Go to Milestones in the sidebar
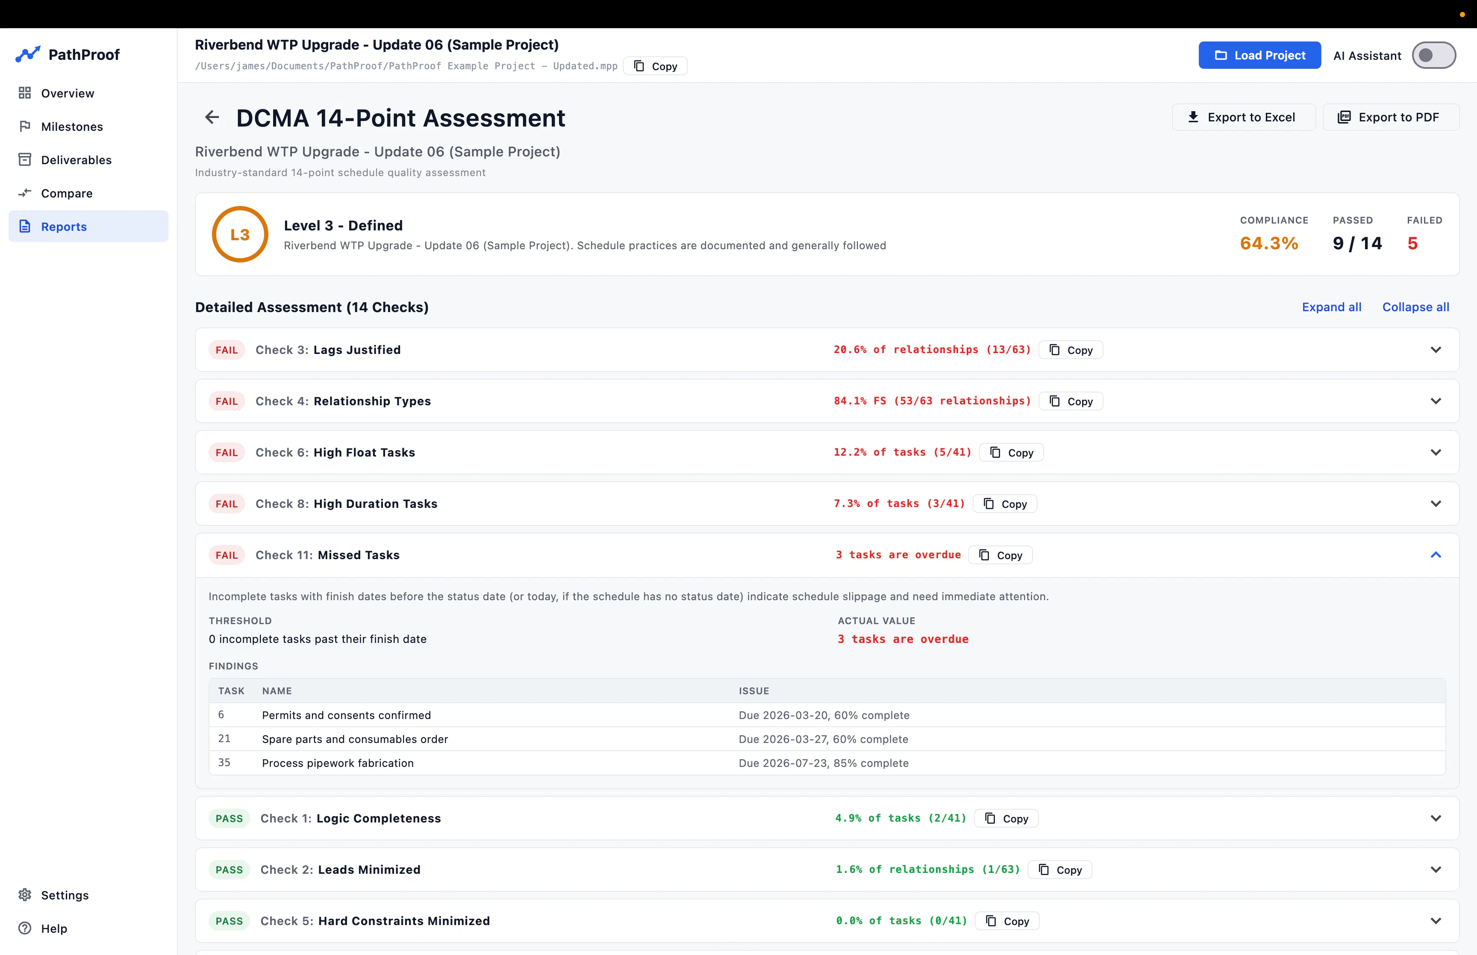1477x955 pixels. [x=88, y=127]
